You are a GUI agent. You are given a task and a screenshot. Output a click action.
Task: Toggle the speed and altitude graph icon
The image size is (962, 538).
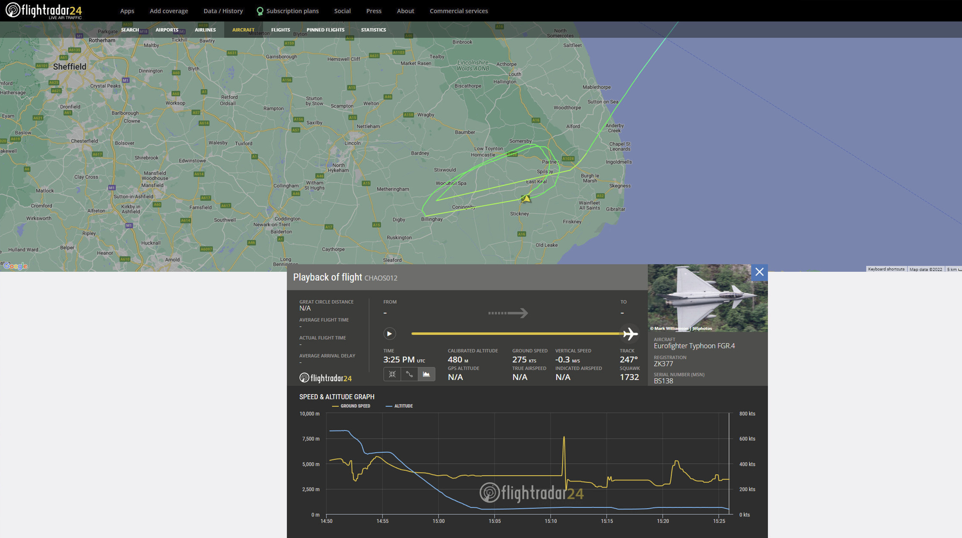(426, 374)
